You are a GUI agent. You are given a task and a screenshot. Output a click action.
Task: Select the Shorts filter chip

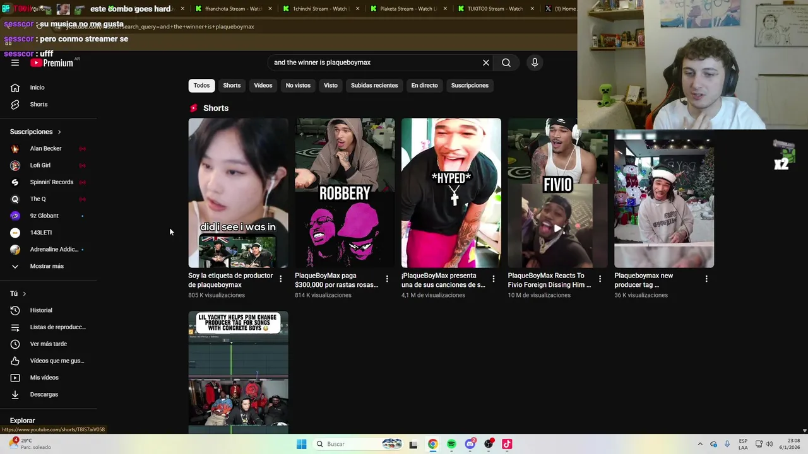232,85
